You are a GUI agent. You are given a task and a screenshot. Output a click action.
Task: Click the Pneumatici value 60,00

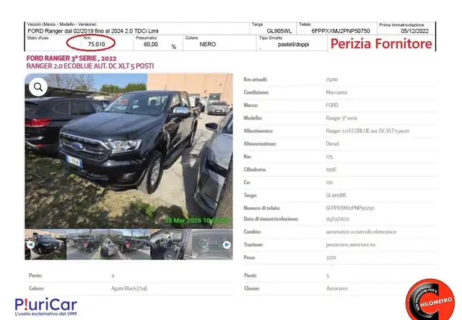[x=151, y=44]
